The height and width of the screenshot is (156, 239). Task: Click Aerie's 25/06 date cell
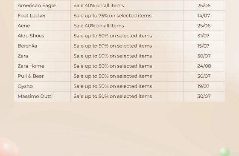(204, 26)
